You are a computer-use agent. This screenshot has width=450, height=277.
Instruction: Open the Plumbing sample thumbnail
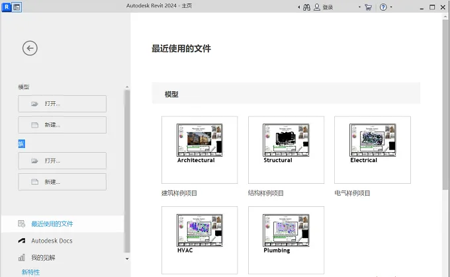286,240
